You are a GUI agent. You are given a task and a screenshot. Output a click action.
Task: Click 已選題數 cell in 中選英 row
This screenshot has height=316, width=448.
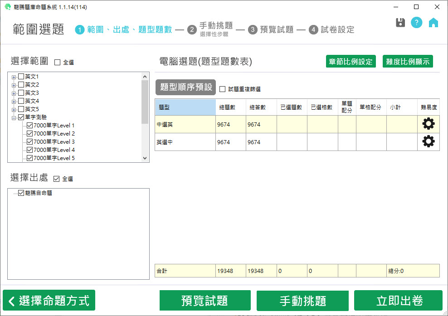pyautogui.click(x=292, y=124)
